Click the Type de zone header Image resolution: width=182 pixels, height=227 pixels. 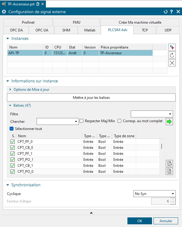click(x=124, y=136)
